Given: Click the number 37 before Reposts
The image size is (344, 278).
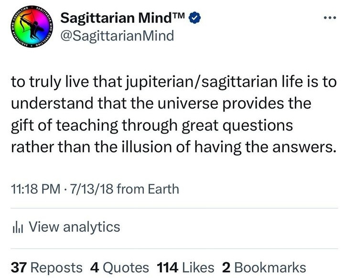Looking at the screenshot, I should 18,267.
